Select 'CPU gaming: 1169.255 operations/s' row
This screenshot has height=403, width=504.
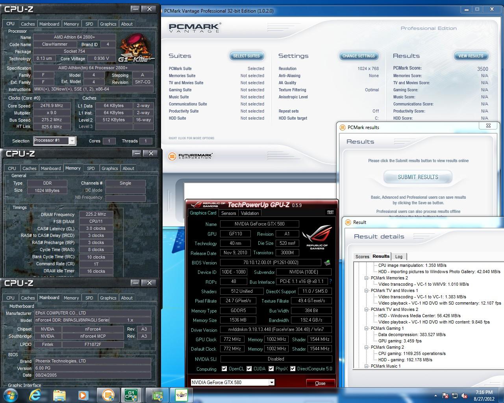412,353
